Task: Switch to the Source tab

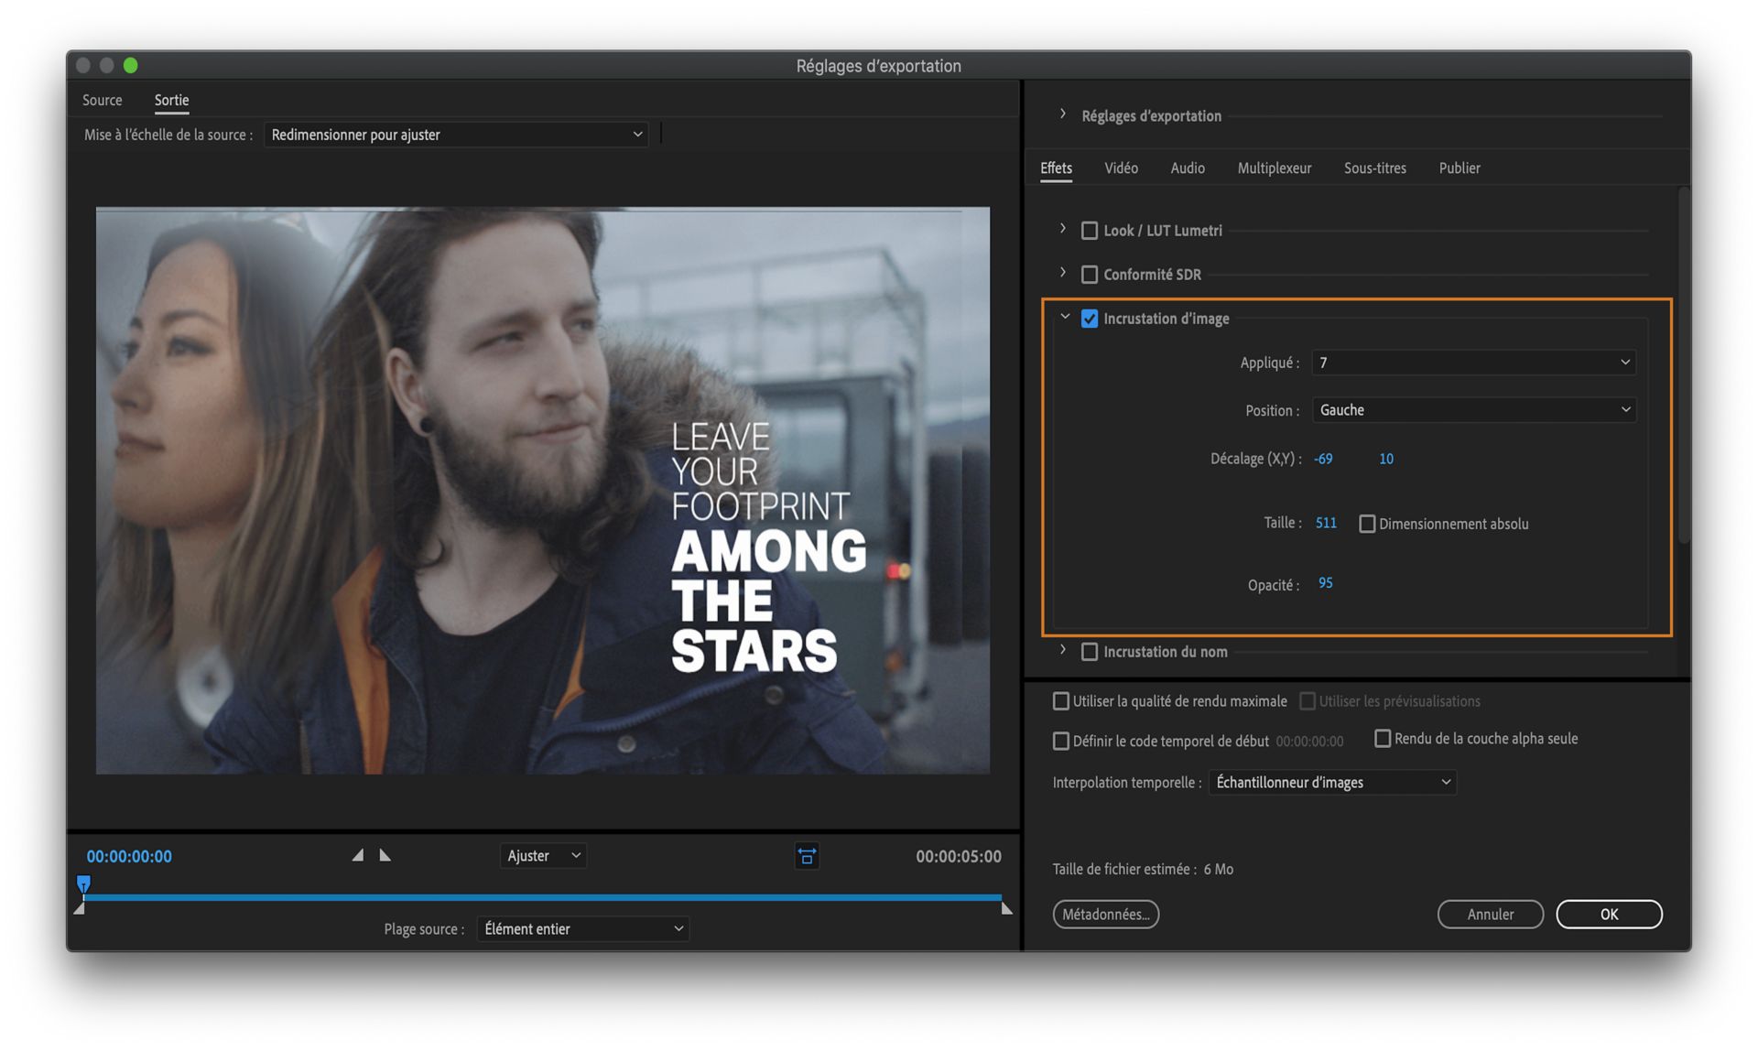Action: [x=102, y=100]
